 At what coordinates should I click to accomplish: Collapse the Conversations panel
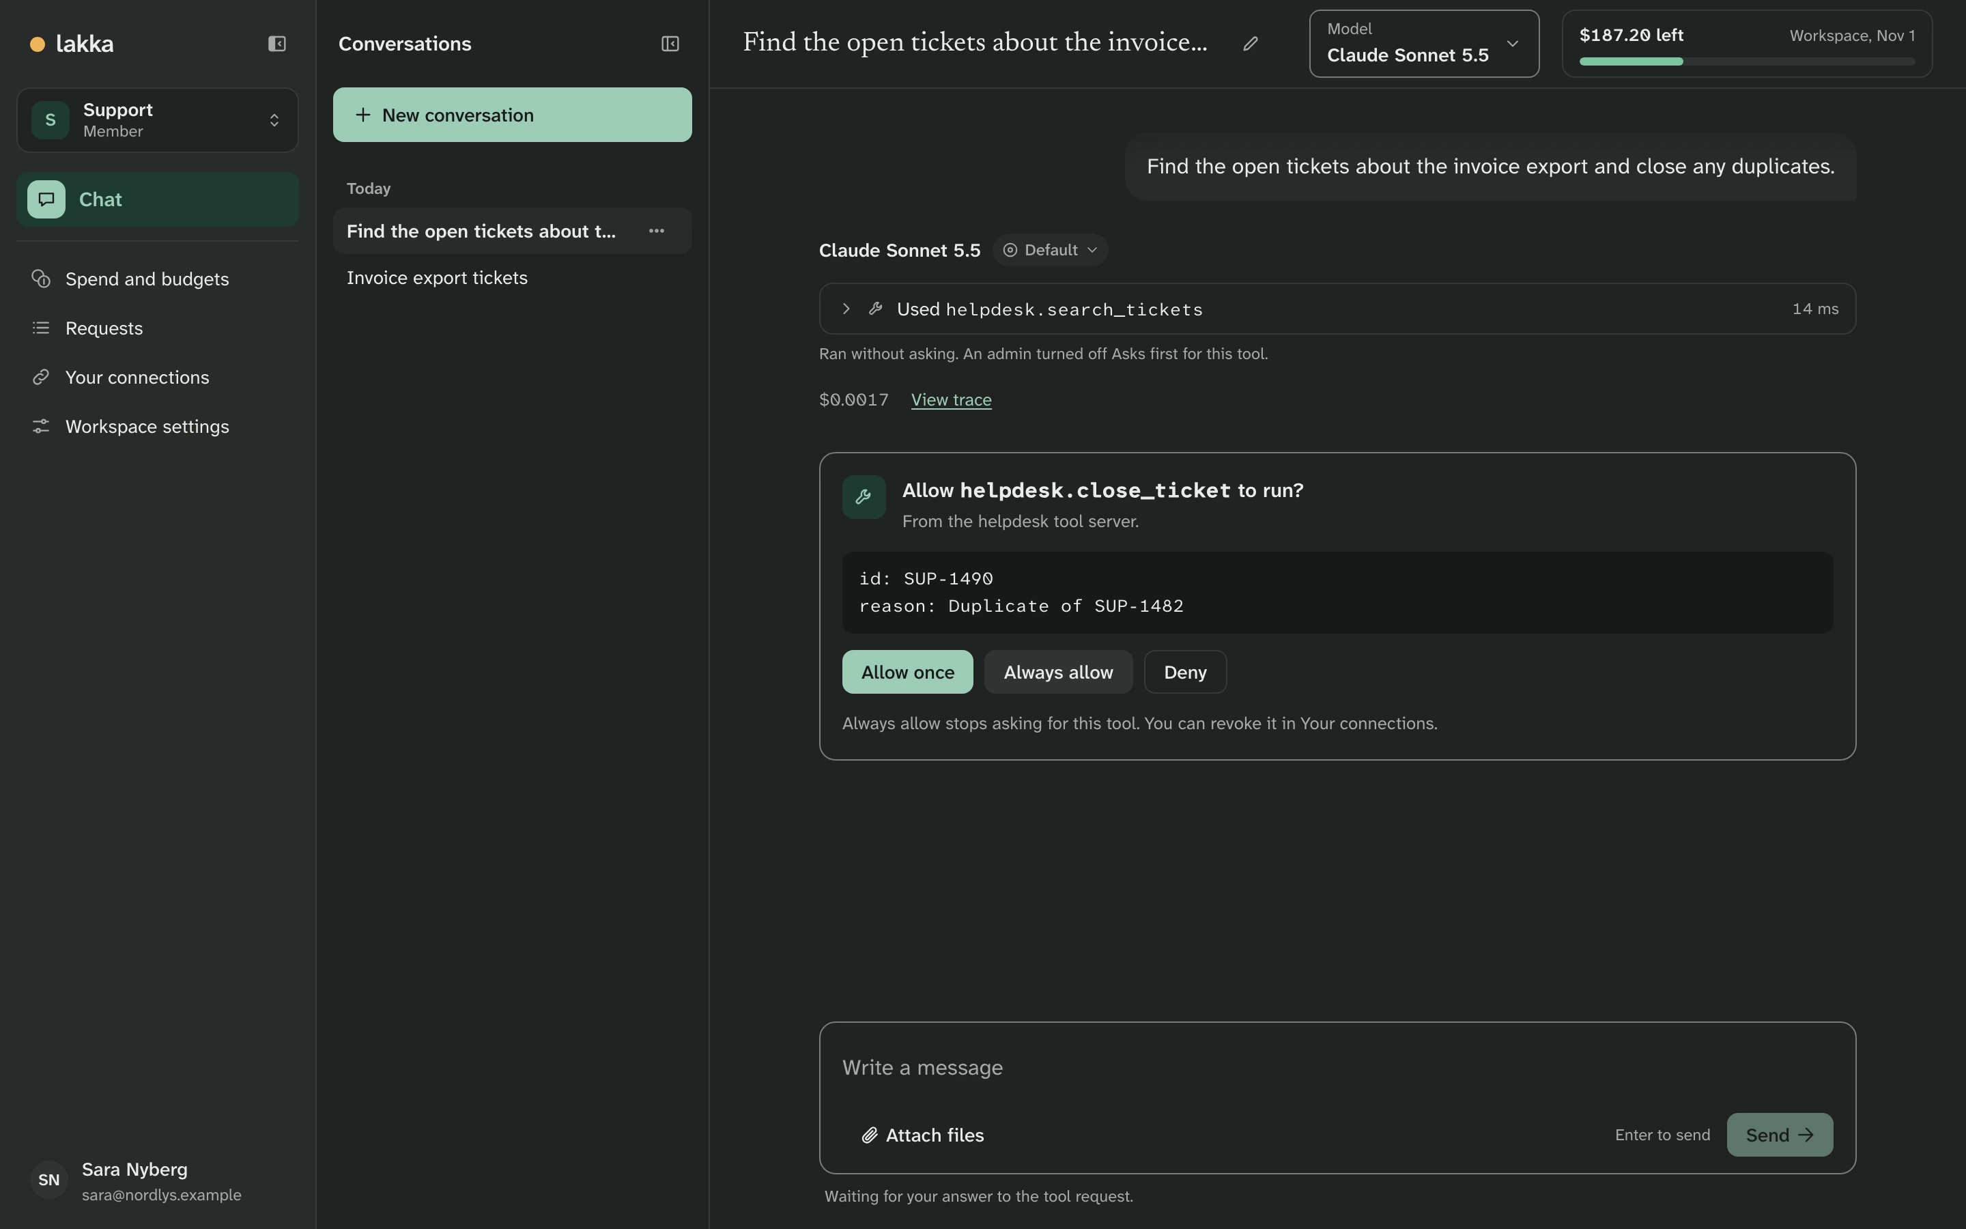pyautogui.click(x=670, y=44)
